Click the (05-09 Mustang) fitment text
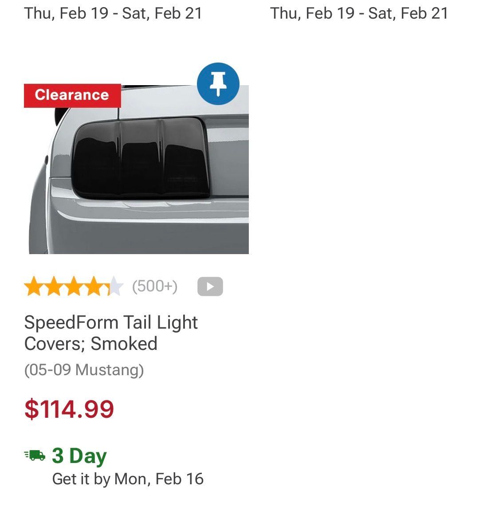Image resolution: width=491 pixels, height=510 pixels. pyautogui.click(x=84, y=369)
